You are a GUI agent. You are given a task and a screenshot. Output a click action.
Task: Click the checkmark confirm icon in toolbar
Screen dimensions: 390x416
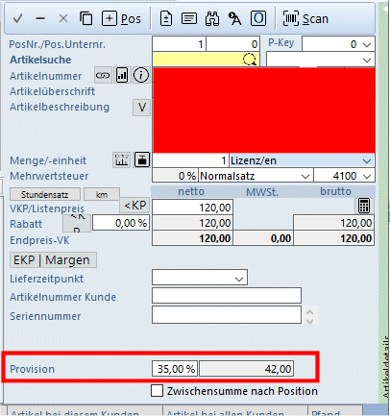point(17,18)
